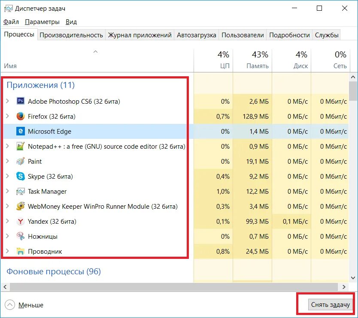
Task: Click the Приложения (11) group heading
Action: (41, 85)
